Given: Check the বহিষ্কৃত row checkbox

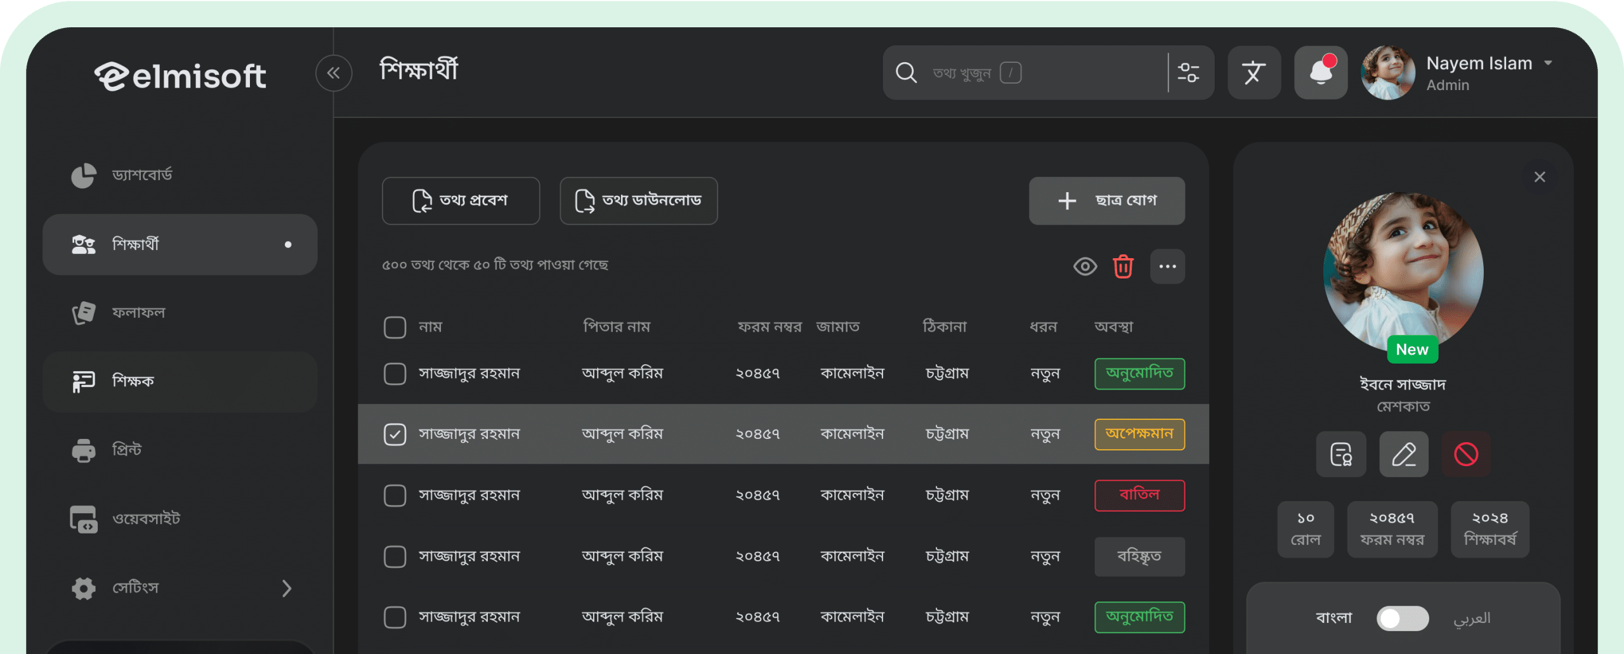Looking at the screenshot, I should click(x=395, y=556).
